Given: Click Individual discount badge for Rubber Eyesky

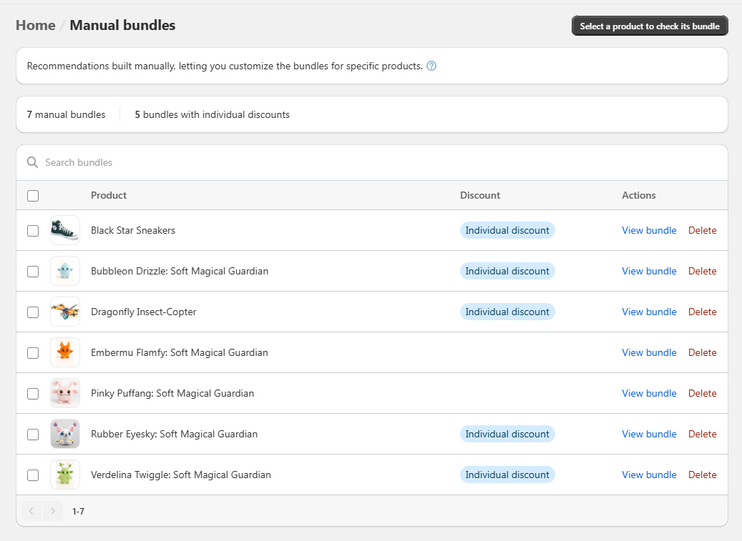Looking at the screenshot, I should click(x=507, y=434).
